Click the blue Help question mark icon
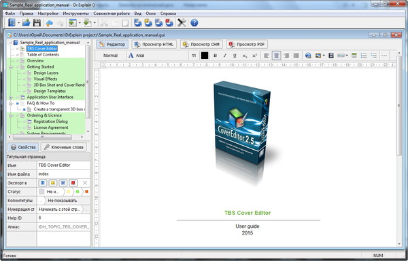This screenshot has width=408, height=261. [x=194, y=23]
